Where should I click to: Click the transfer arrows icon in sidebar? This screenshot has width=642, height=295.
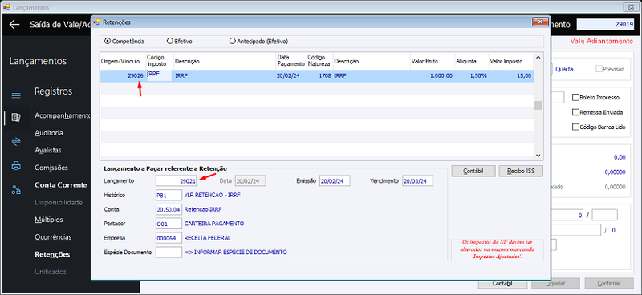click(16, 142)
